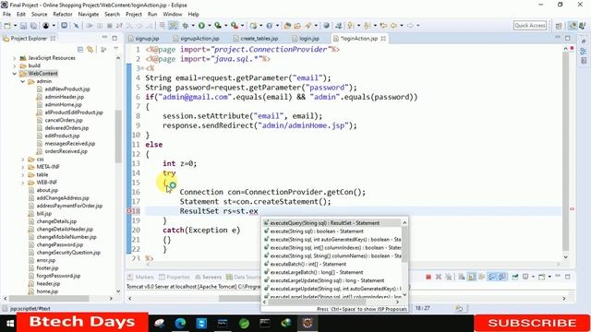Click Eclipse icon in the taskbar
Image resolution: width=591 pixels, height=332 pixels.
tap(308, 324)
